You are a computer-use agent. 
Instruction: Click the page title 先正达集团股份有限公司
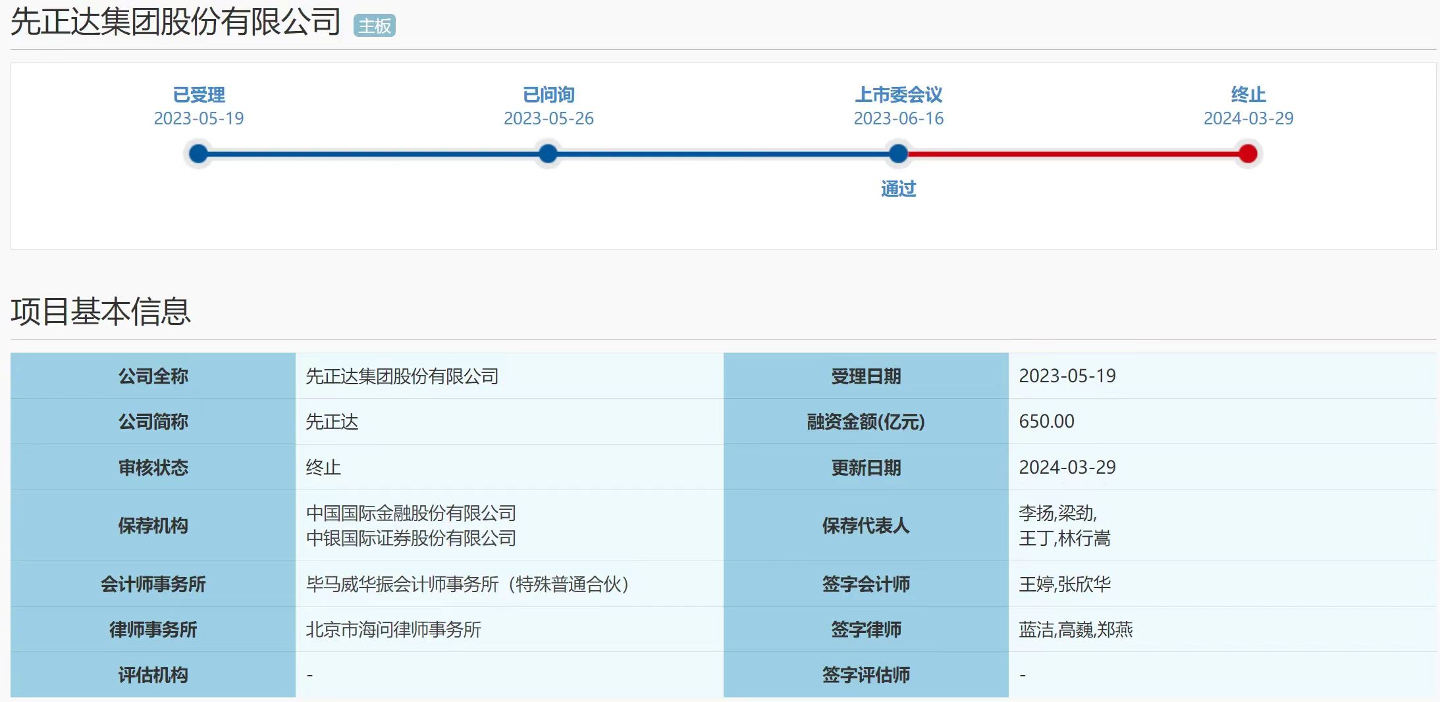(176, 21)
